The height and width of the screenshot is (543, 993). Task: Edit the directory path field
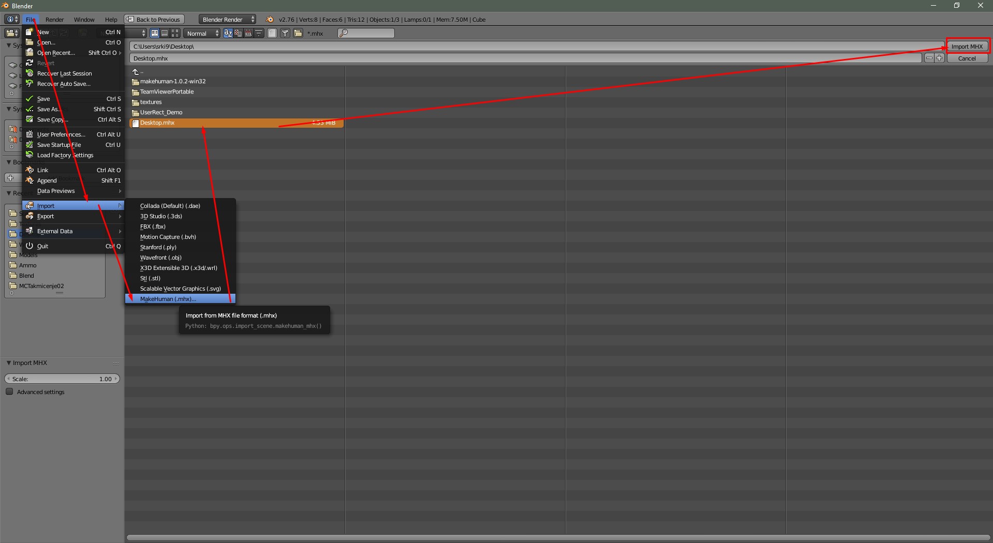[x=537, y=47]
